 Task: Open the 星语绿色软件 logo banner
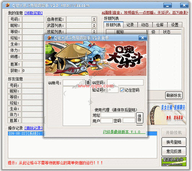[x=174, y=161]
